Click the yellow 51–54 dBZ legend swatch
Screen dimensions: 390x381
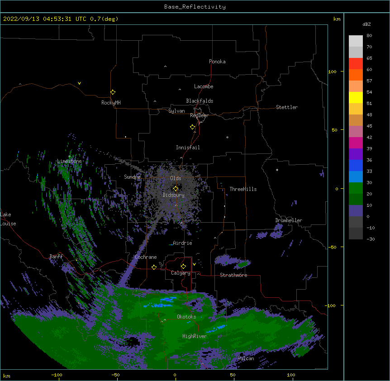[x=356, y=97]
